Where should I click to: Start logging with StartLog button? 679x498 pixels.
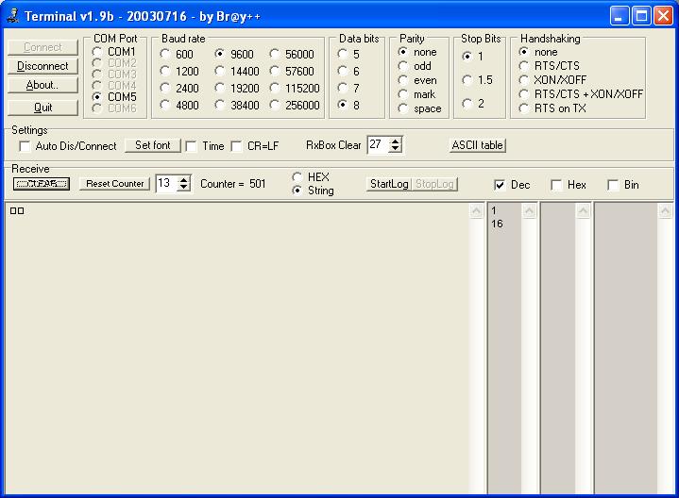(388, 184)
